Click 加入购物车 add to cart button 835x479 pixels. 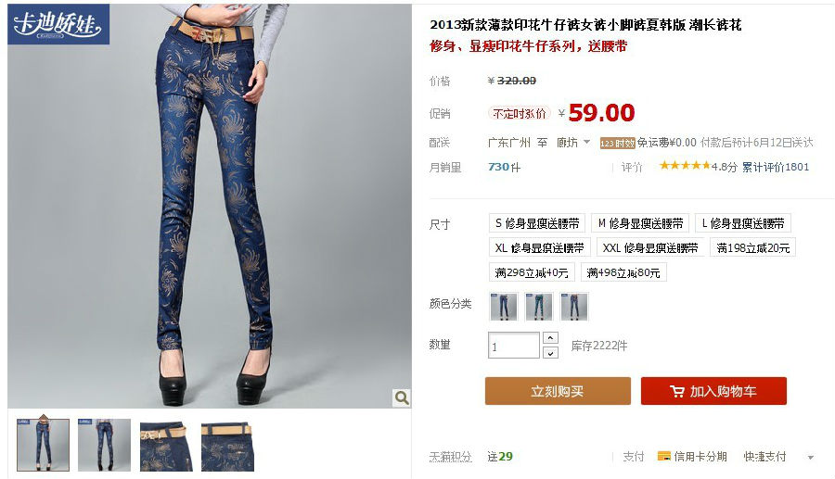713,391
